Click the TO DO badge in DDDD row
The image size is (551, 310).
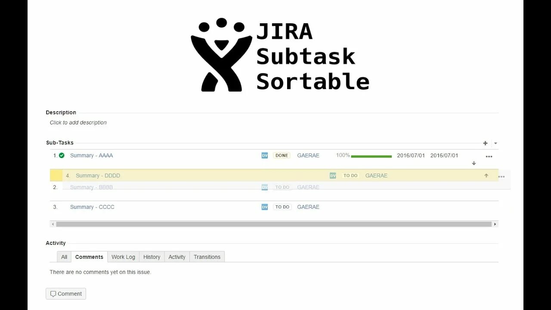click(x=350, y=176)
